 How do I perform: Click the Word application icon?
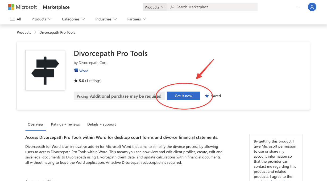click(76, 71)
